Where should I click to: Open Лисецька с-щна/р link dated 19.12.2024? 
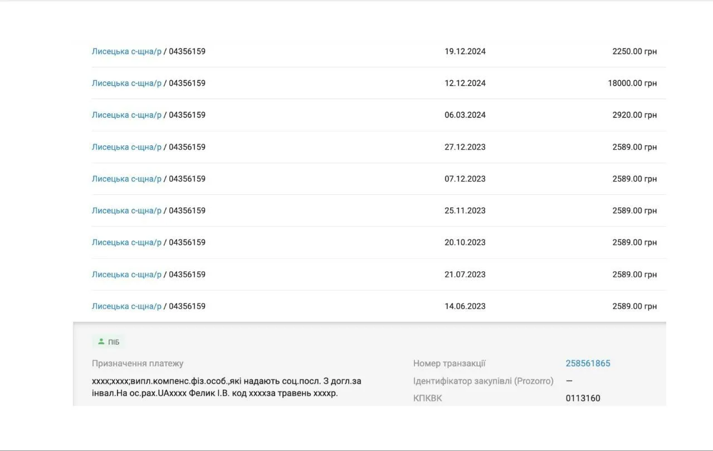point(126,51)
